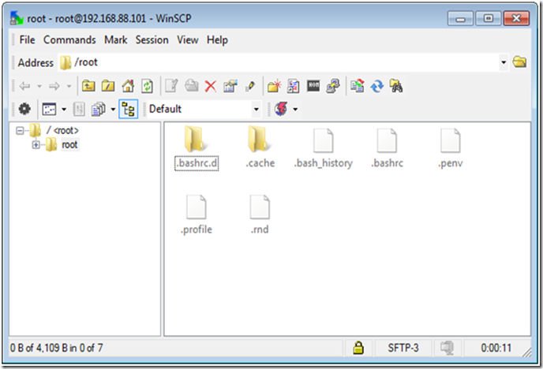
Task: Select the / <root> tree item
Action: 62,130
